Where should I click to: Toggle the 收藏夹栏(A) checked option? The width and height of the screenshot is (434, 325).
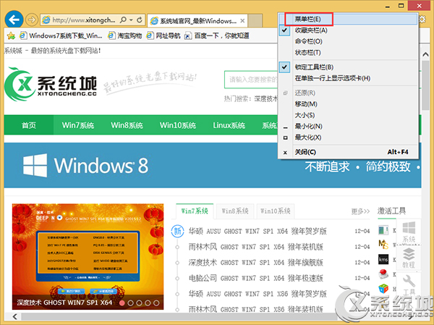point(348,30)
